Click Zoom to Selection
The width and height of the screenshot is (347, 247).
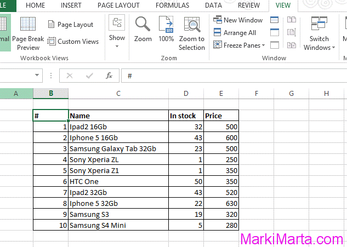click(x=192, y=33)
